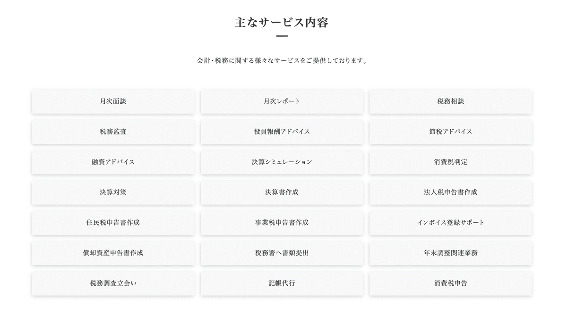This screenshot has height=317, width=567.
Task: Click the 節税アドバイス card
Action: coord(451,132)
